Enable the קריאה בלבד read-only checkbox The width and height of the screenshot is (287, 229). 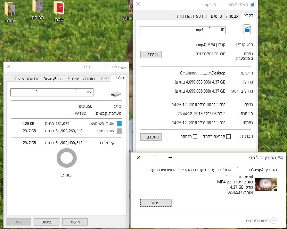[x=228, y=136]
